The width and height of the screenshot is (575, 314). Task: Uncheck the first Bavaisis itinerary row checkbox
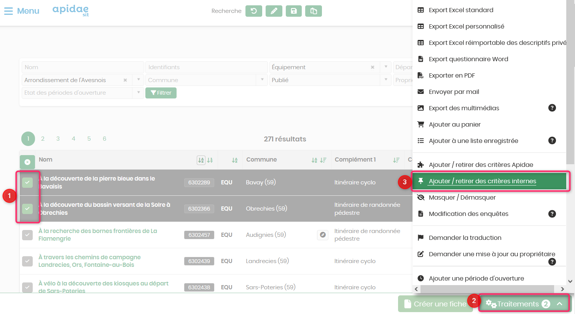[27, 182]
